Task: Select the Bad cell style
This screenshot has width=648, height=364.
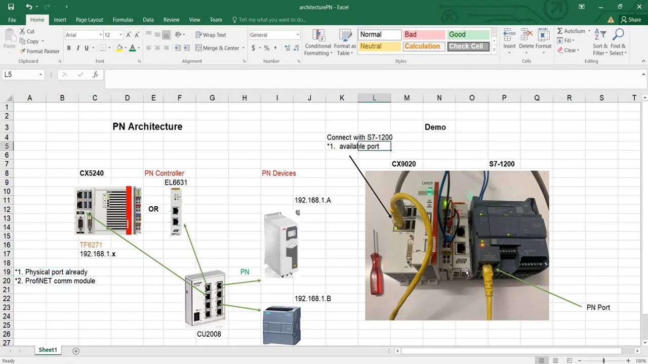Action: point(424,34)
